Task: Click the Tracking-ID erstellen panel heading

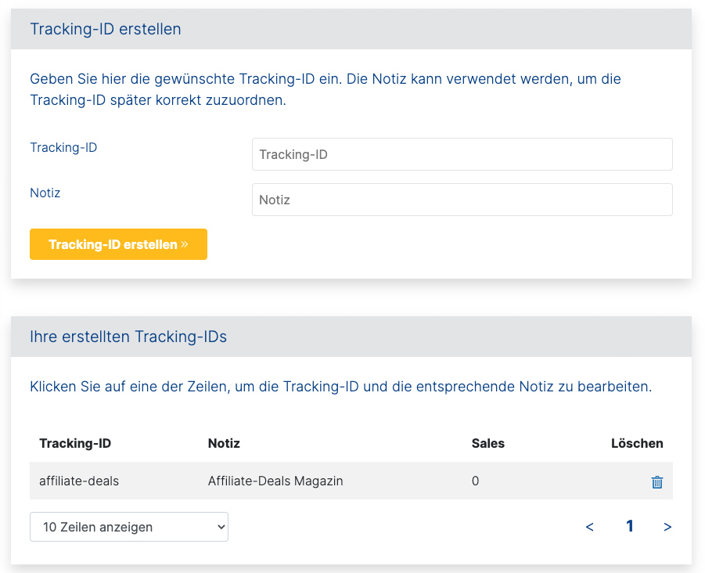Action: coord(106,29)
